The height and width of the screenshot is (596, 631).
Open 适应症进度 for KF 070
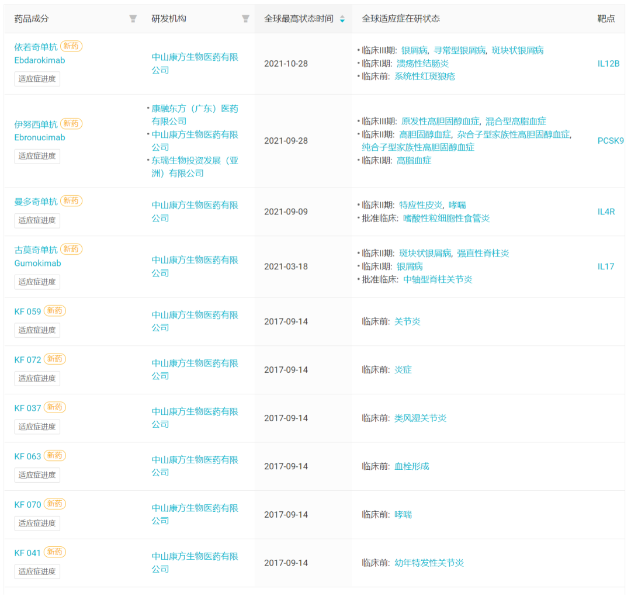37,524
